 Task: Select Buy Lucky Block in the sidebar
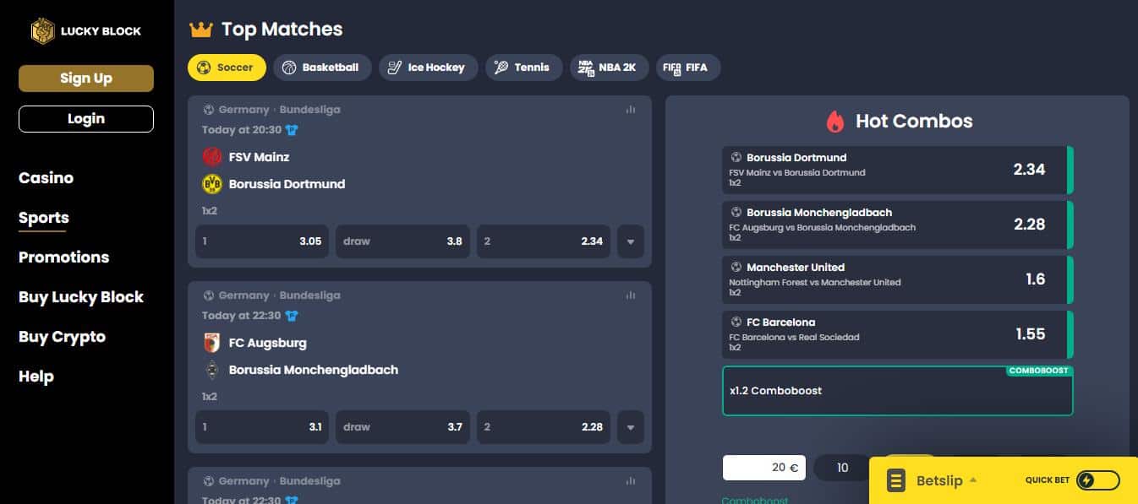tap(81, 297)
